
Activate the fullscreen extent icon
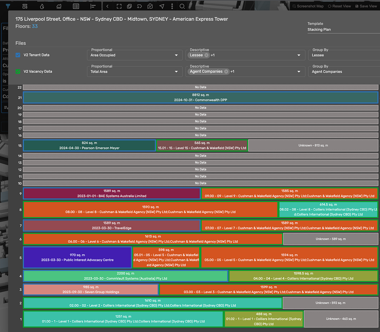[119, 6]
